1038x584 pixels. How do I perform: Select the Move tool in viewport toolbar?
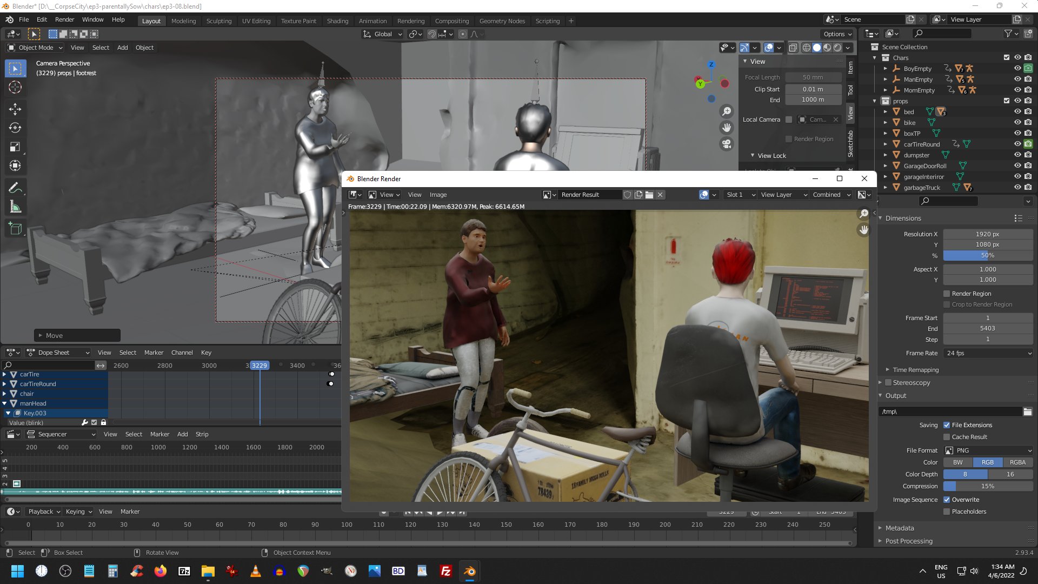click(15, 109)
